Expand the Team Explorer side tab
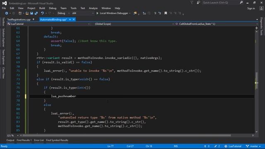265x149 pixels. click(x=3, y=57)
